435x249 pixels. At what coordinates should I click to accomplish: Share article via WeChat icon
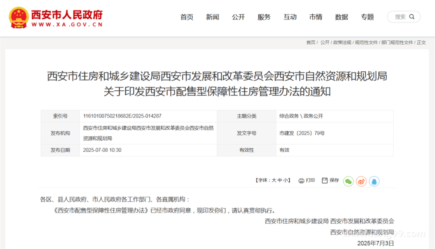[x=348, y=181]
